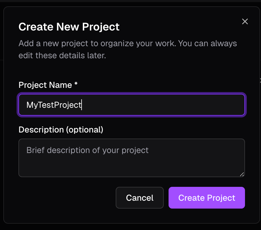261x230 pixels.
Task: Click the word "Project" in the dialog title
Action: [102, 27]
